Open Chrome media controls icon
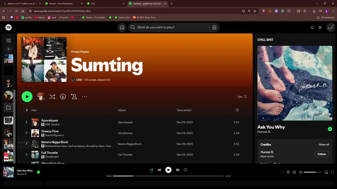 pyautogui.click(x=320, y=11)
